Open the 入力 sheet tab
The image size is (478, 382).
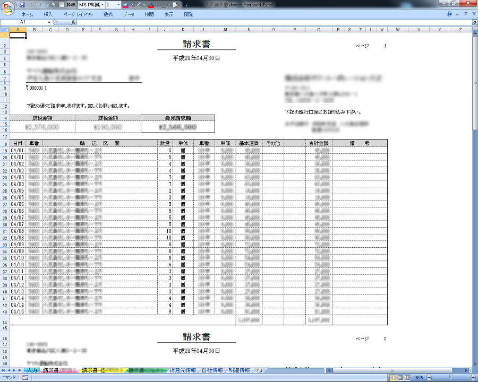(32, 370)
